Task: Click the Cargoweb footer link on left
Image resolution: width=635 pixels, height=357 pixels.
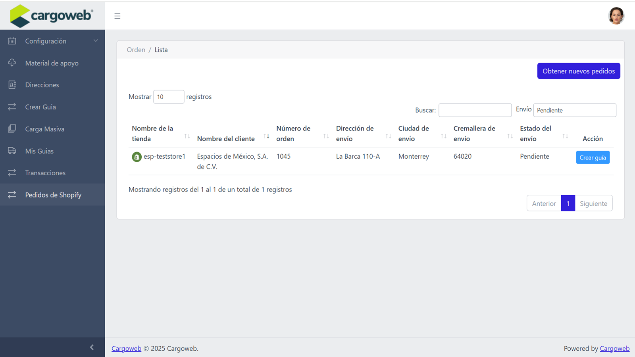Action: [126, 348]
